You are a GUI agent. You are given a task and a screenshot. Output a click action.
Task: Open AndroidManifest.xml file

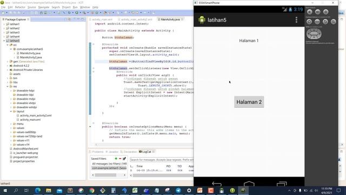[x=25, y=149]
